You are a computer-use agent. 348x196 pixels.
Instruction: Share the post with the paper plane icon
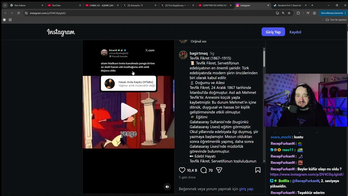(219, 170)
